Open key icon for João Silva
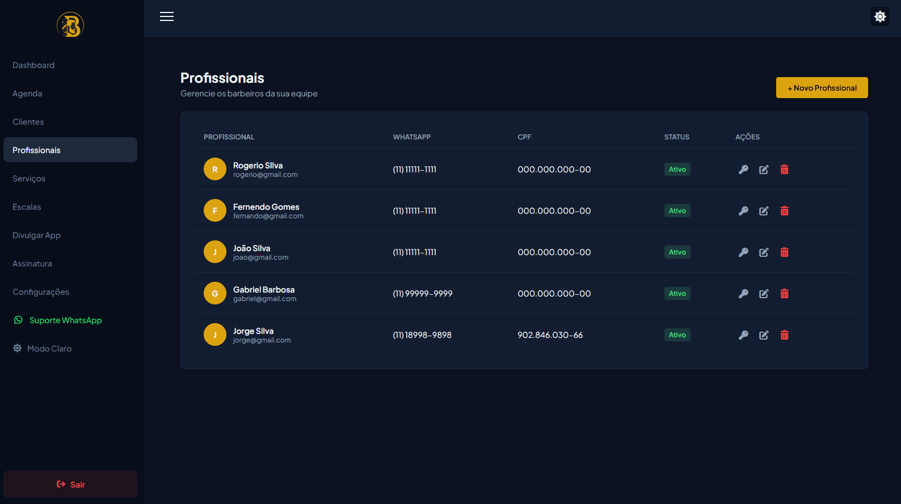Screen dimensions: 901x504 743,252
